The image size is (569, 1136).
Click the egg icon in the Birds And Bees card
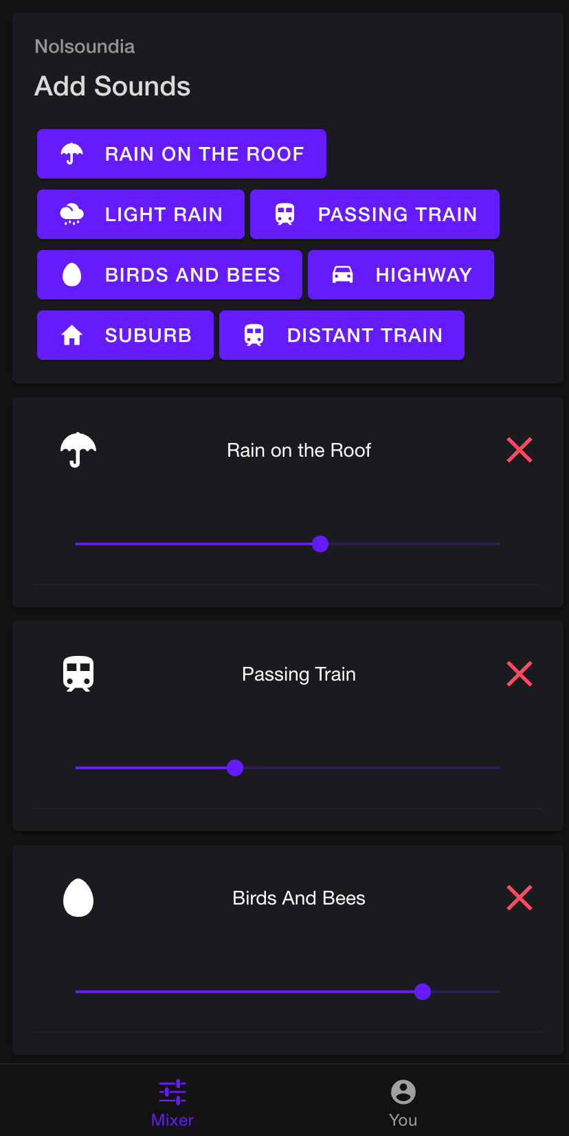(x=78, y=898)
